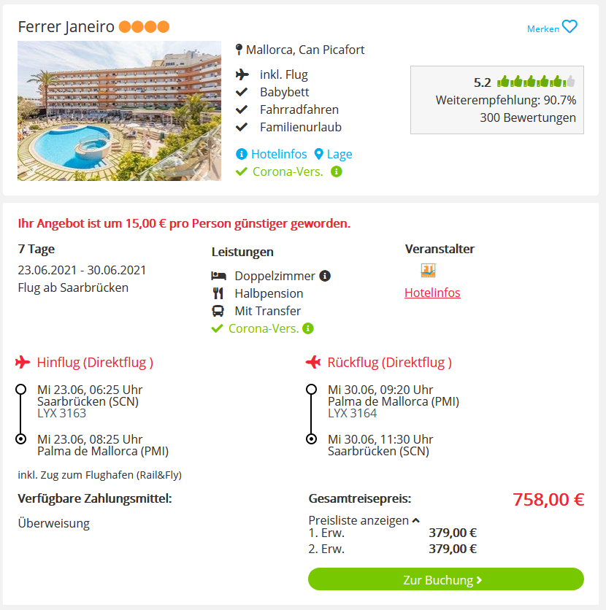Click the blue Hotelinfos info icon
606x610 pixels.
242,154
